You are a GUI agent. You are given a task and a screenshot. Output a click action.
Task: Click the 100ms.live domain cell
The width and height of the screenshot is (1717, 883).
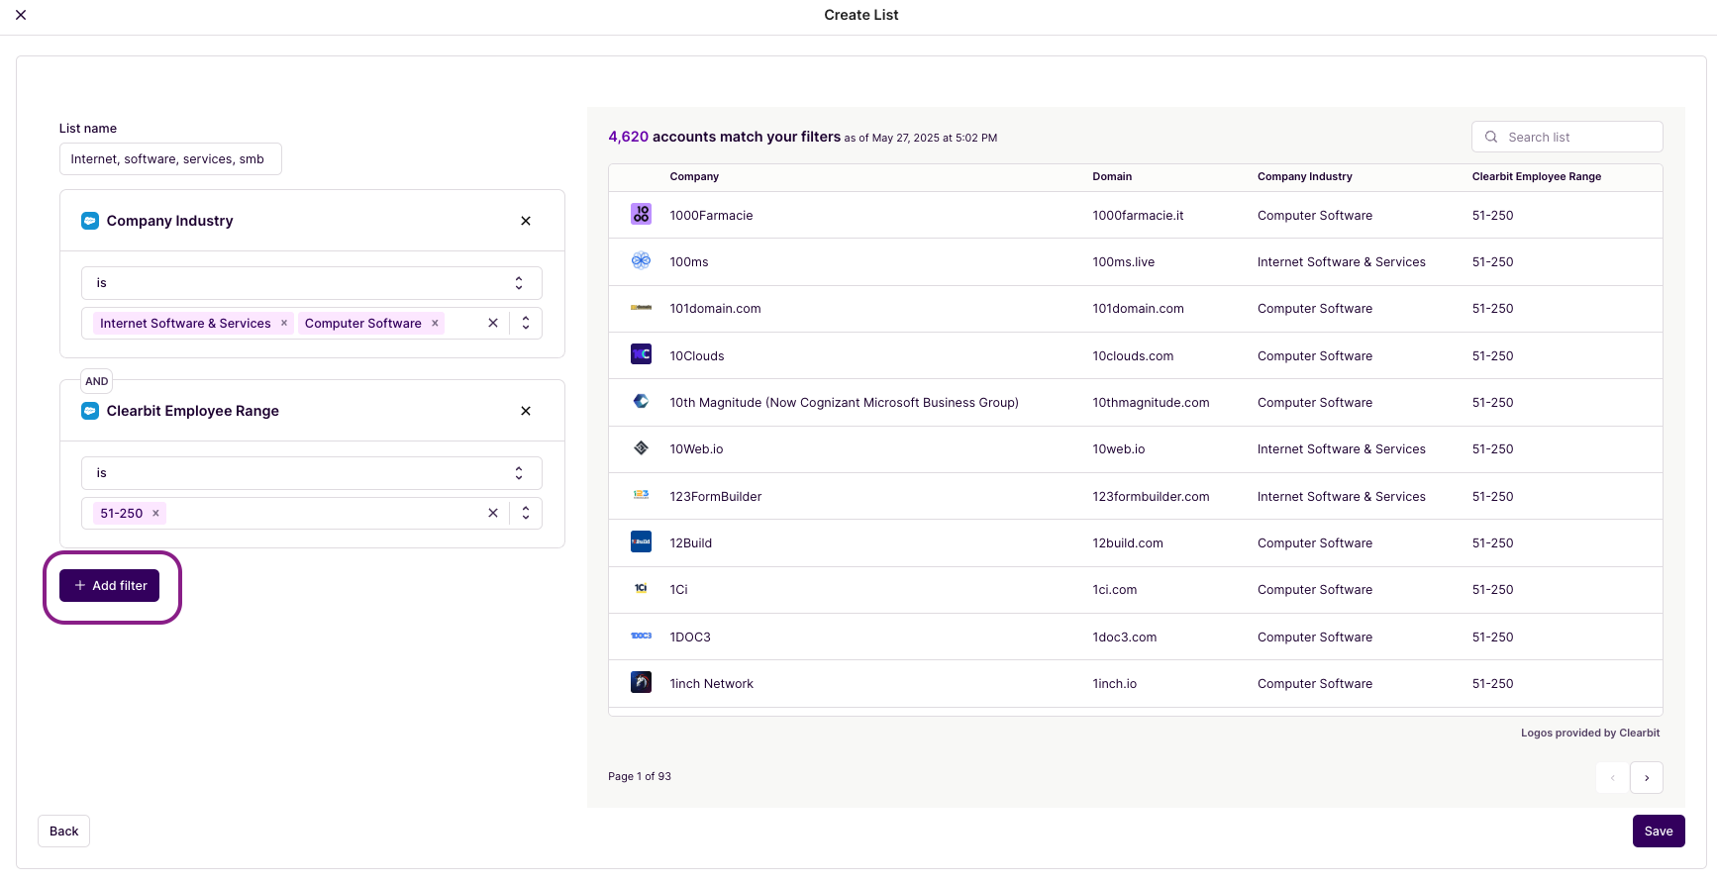[1123, 262]
